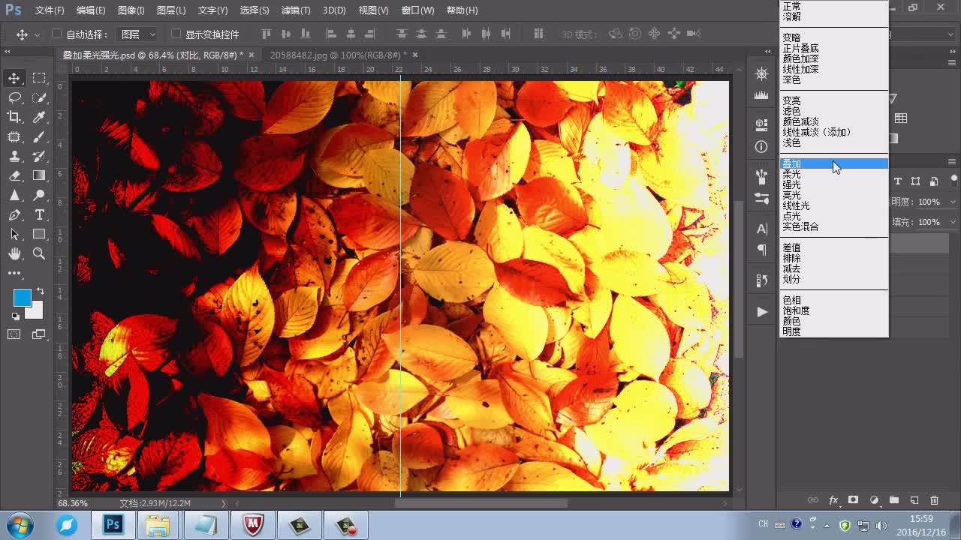Open the opacity 100% dropdown arrow
Image resolution: width=961 pixels, height=540 pixels.
(953, 202)
